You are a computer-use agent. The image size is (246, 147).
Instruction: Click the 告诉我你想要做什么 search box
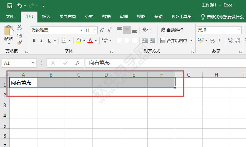tap(222, 17)
